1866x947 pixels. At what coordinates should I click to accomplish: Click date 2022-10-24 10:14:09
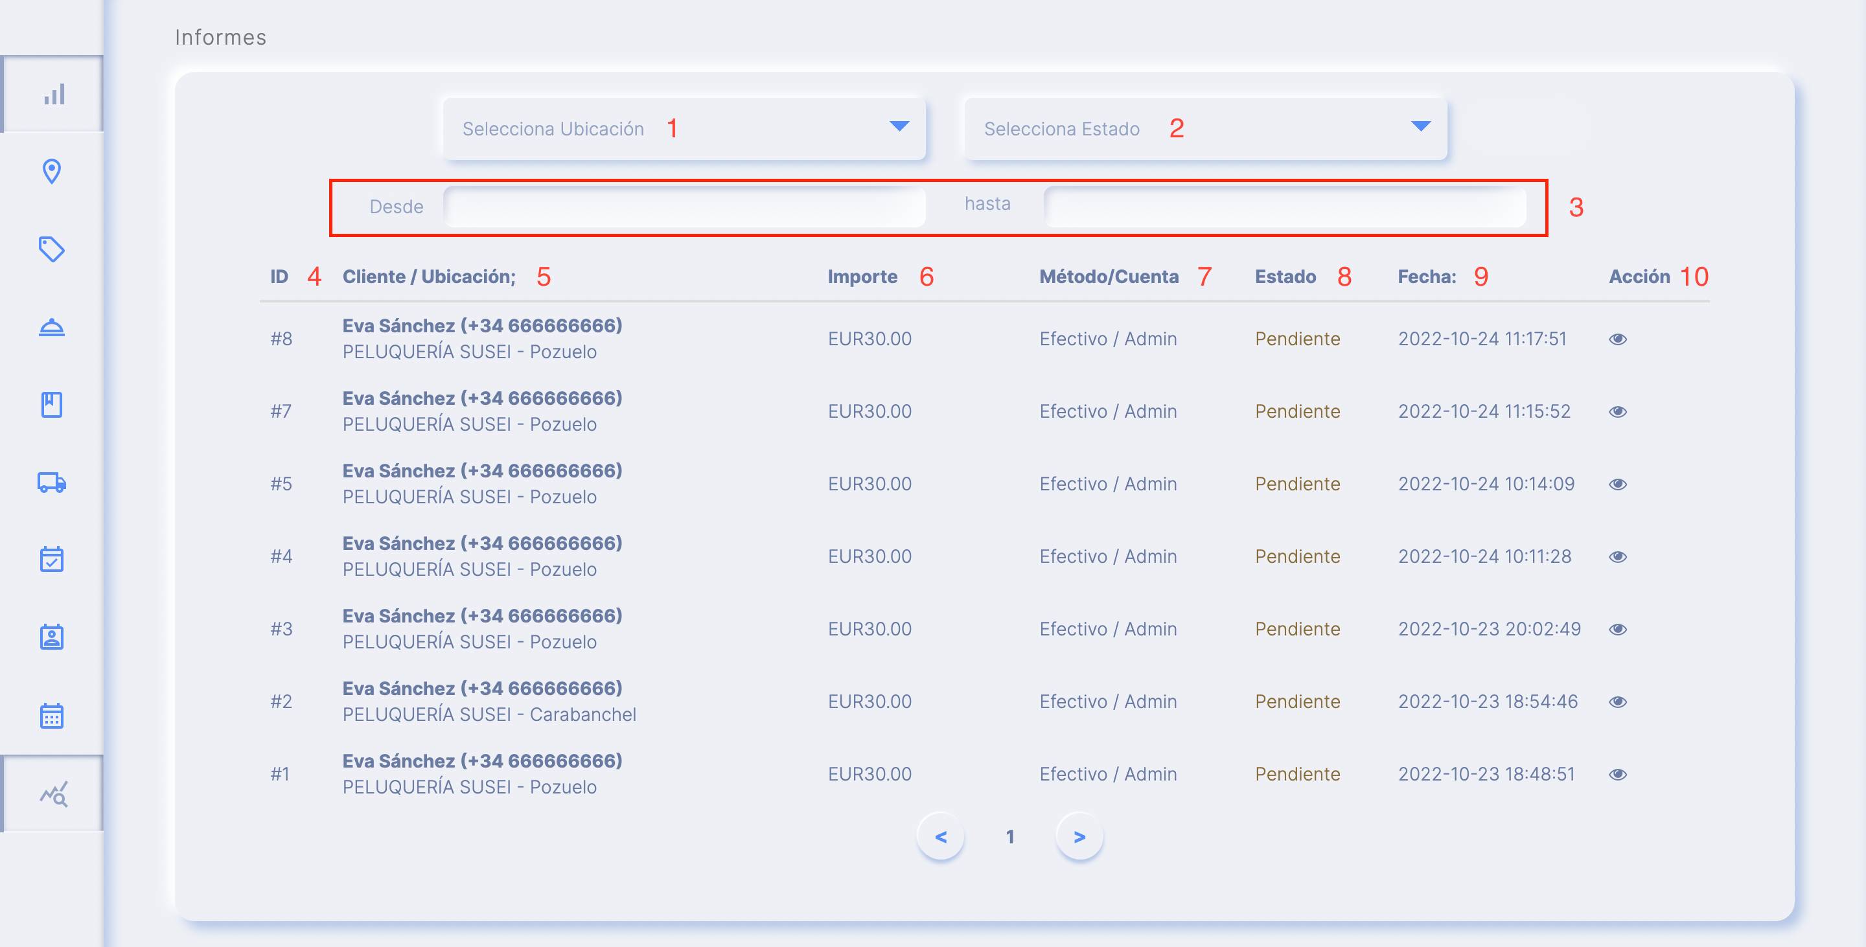click(x=1486, y=484)
